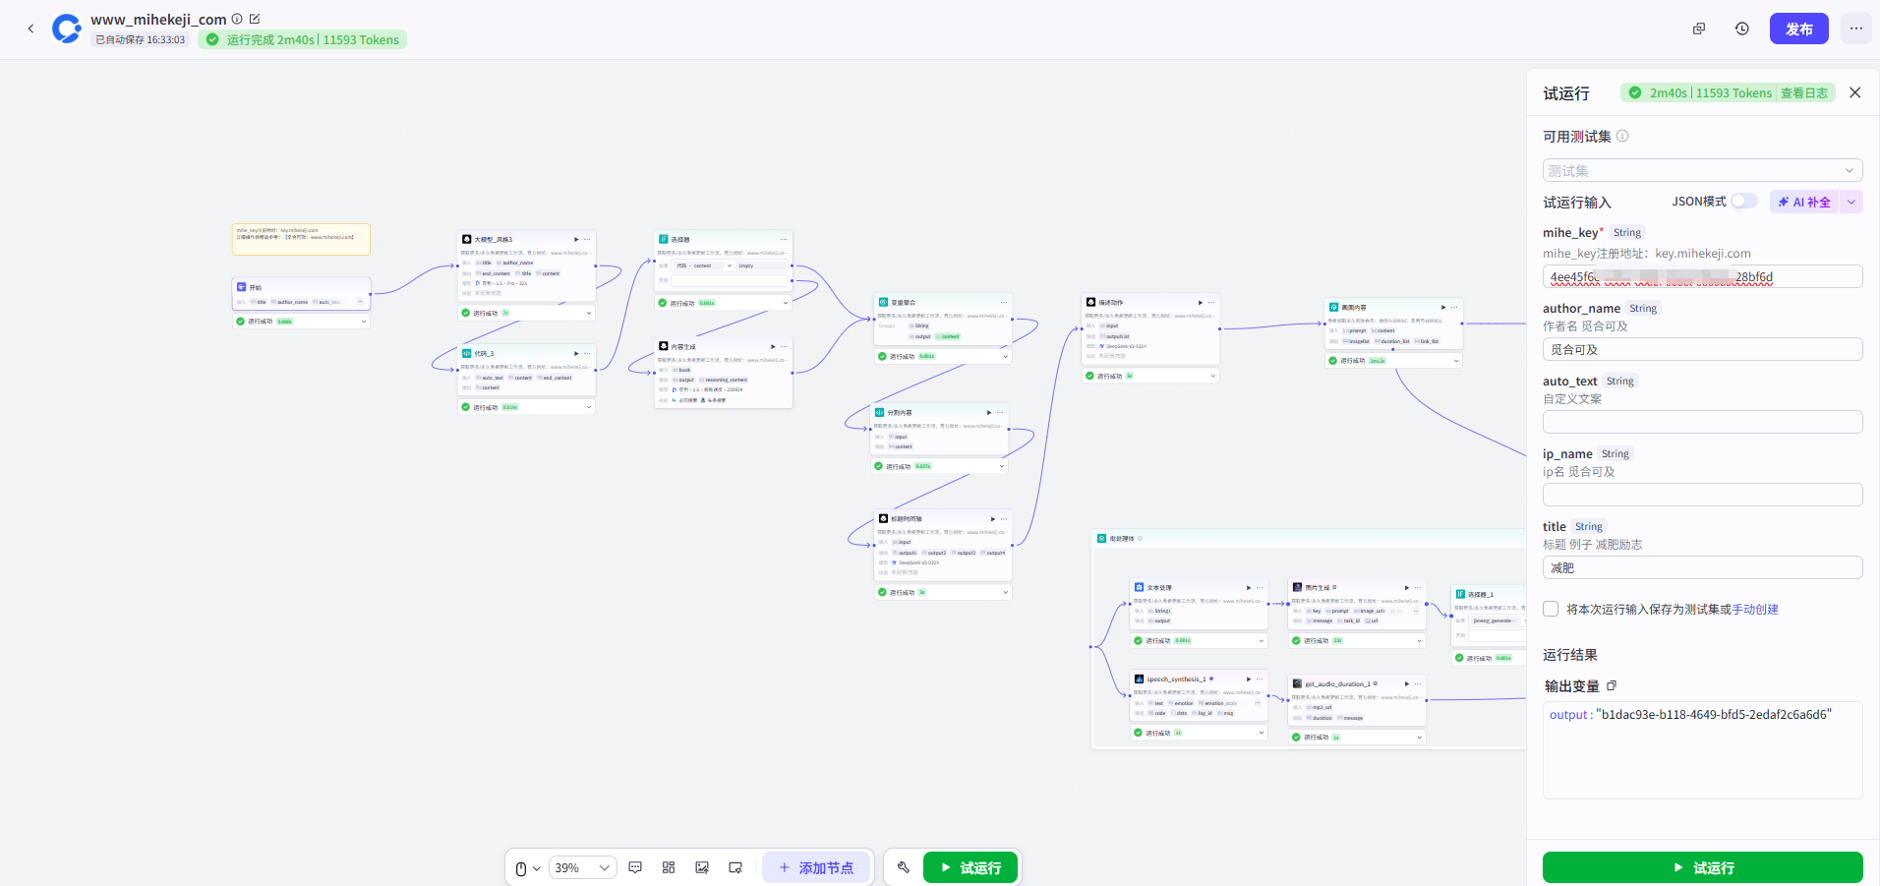
Task: Click the debug wrench icon
Action: pos(904,867)
